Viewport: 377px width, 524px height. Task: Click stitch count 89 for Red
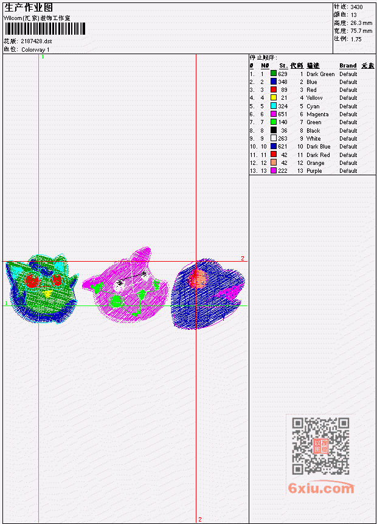284,90
